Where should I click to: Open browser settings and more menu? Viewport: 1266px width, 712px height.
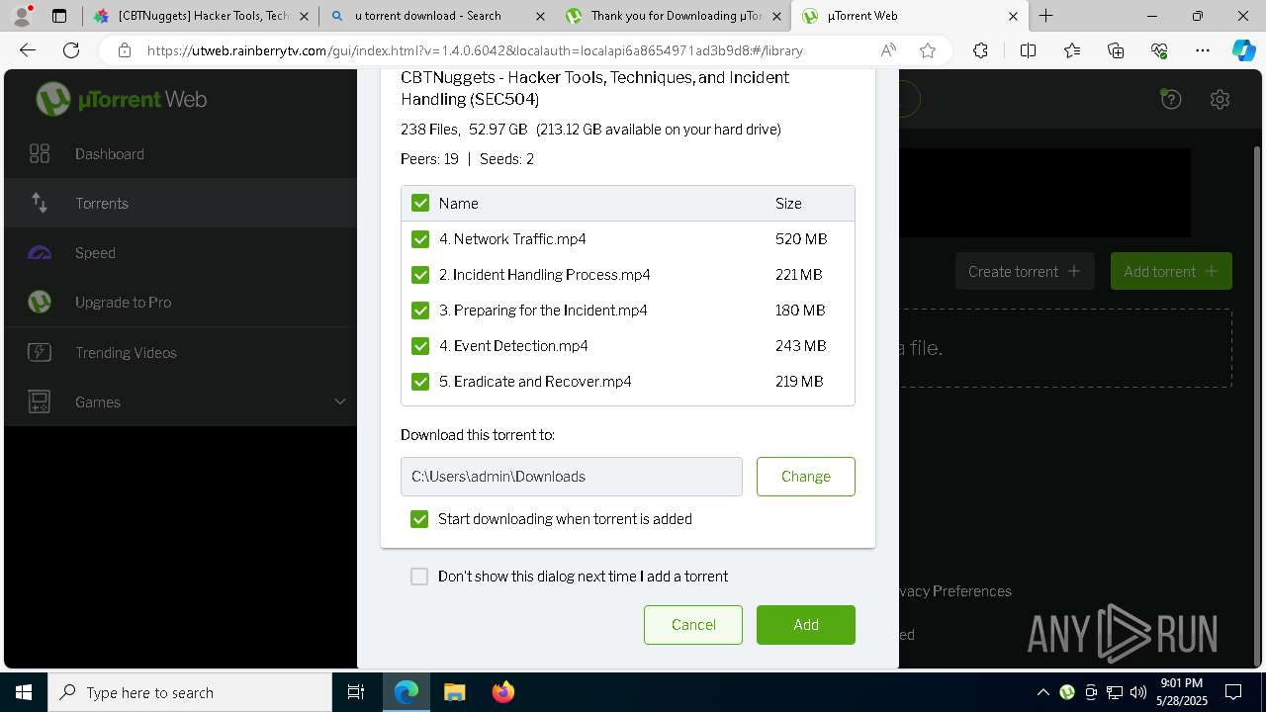tap(1203, 50)
